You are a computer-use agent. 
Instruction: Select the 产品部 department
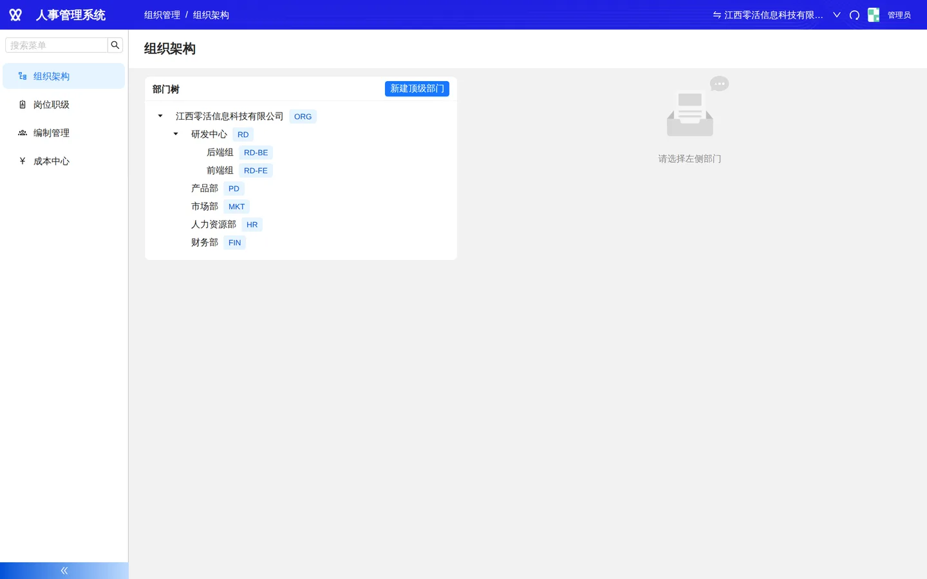[x=205, y=188]
